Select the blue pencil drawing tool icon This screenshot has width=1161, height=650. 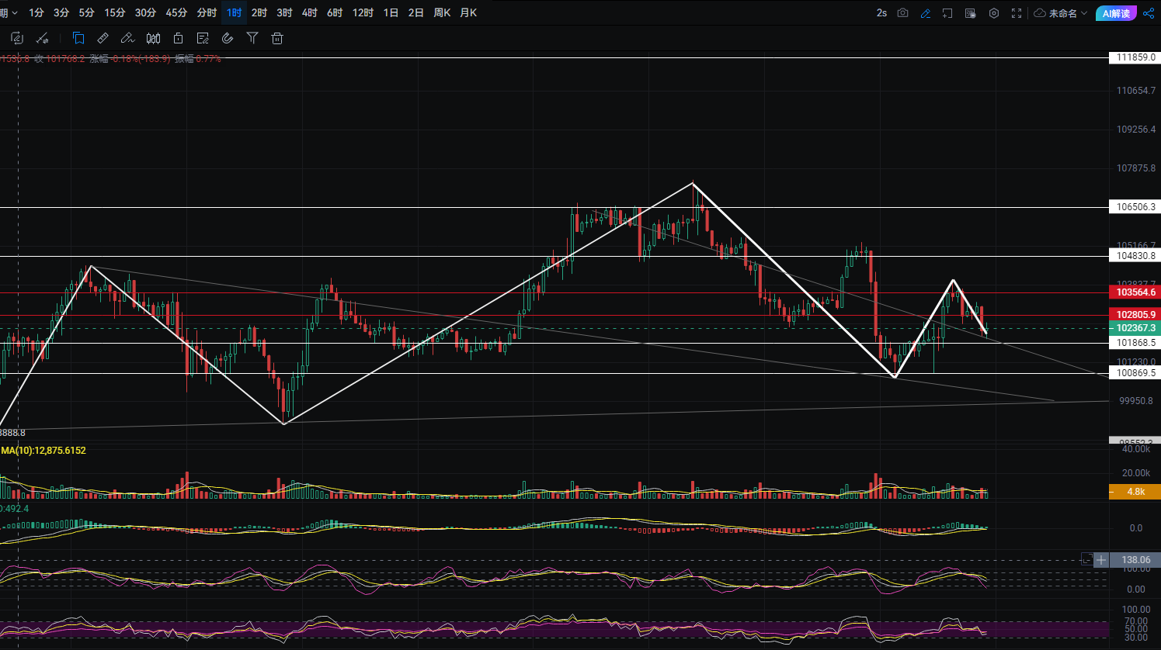click(x=925, y=13)
